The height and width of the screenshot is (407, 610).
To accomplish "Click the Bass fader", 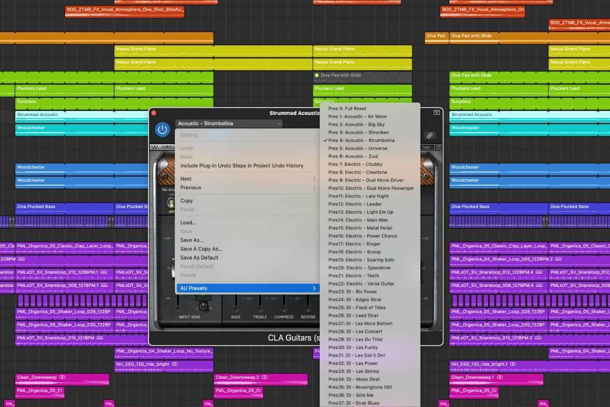I will (236, 303).
